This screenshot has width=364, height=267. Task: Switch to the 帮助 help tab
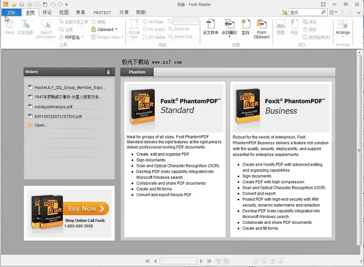141,12
